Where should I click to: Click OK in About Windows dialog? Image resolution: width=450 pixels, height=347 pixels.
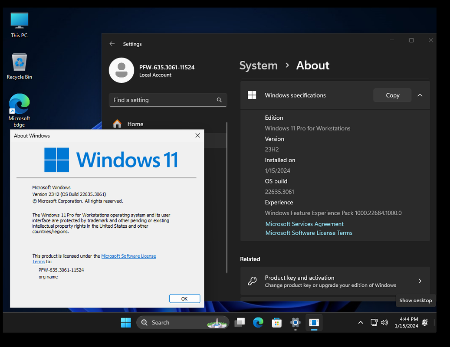pyautogui.click(x=184, y=298)
